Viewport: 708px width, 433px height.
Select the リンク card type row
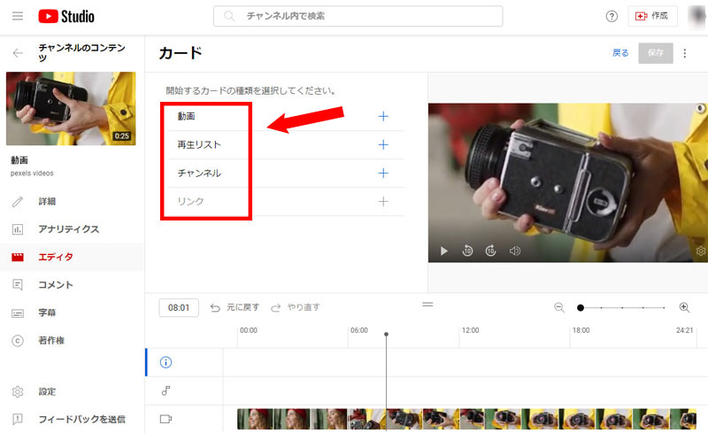tap(286, 202)
